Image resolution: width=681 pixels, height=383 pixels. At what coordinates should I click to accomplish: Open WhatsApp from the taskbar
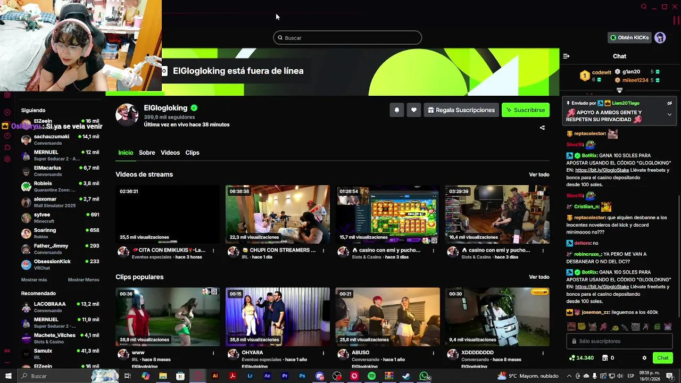(x=423, y=376)
